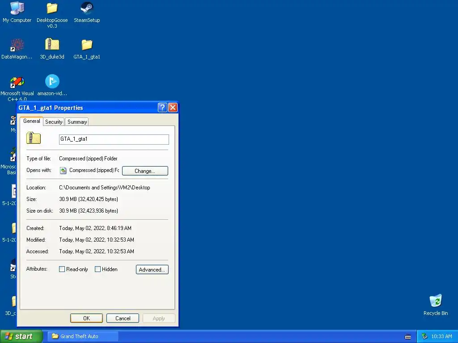Enable the Hidden attribute checkbox
The image size is (458, 343).
(98, 269)
